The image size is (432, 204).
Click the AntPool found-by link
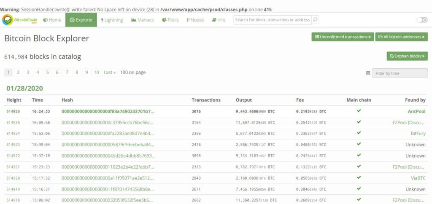[416, 112]
